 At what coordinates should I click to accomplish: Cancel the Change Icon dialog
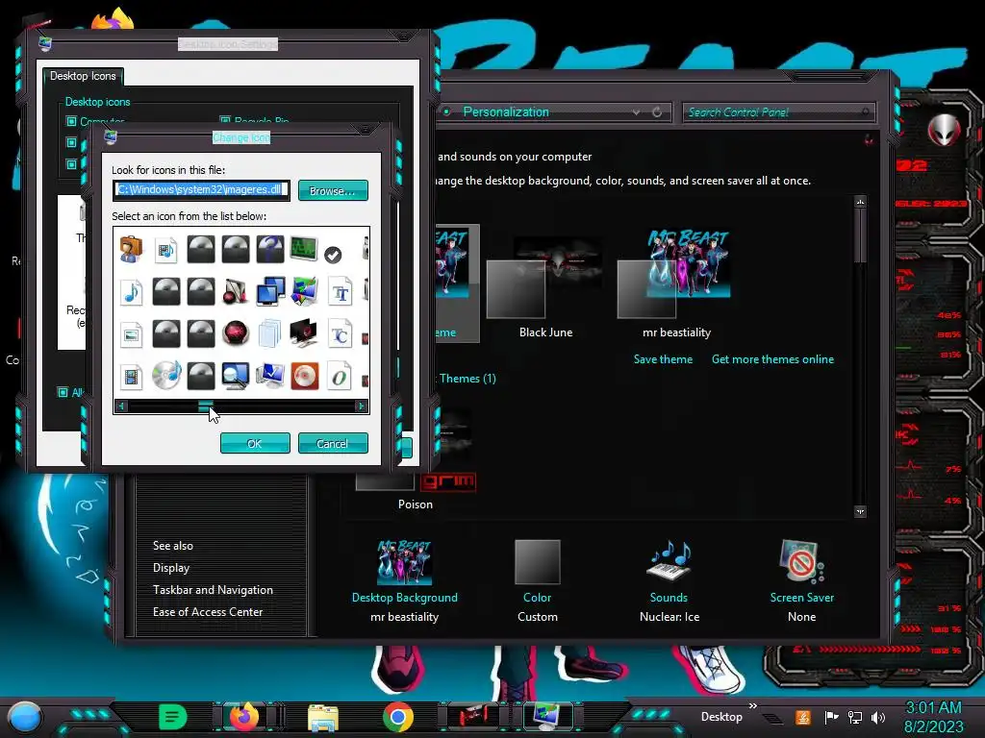332,444
